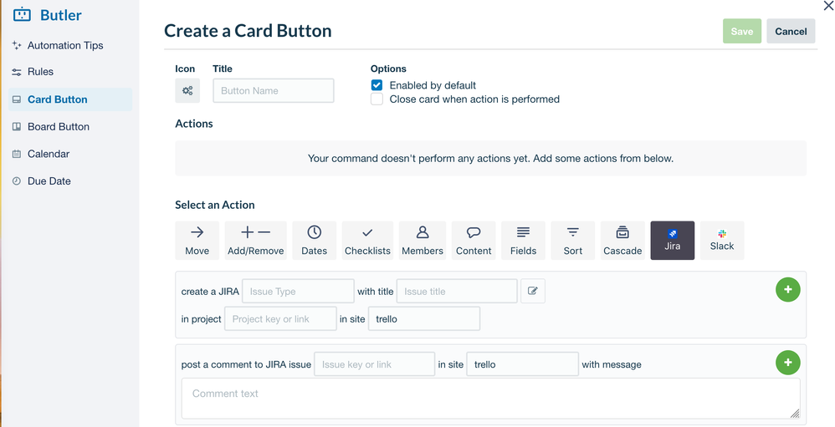This screenshot has width=835, height=427.
Task: Select the Checklists action category
Action: 367,241
